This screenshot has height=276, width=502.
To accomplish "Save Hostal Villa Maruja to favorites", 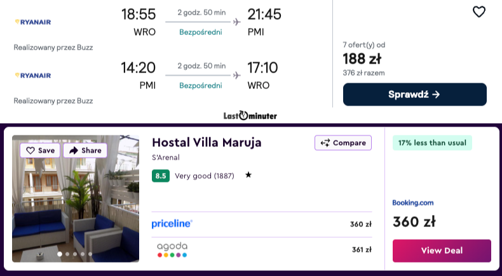I will coord(40,151).
